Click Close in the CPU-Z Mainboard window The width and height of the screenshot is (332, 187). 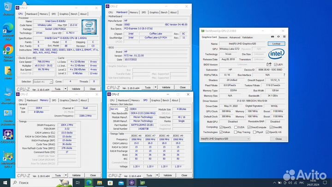click(183, 87)
